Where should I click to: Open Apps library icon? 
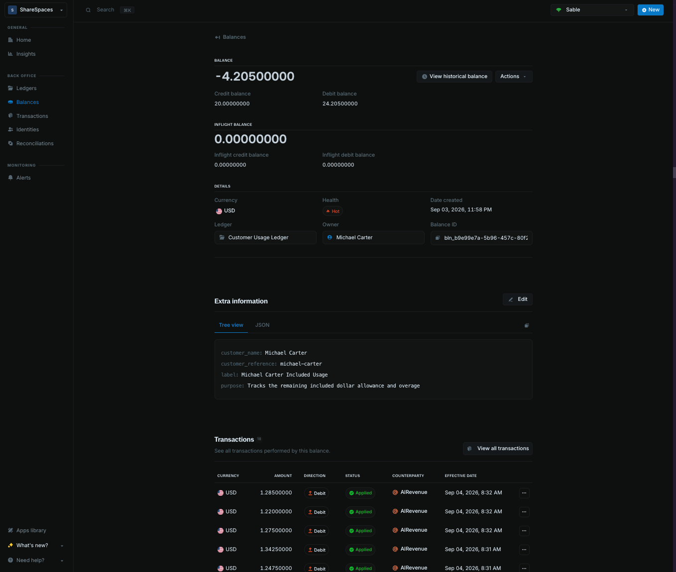click(x=10, y=530)
